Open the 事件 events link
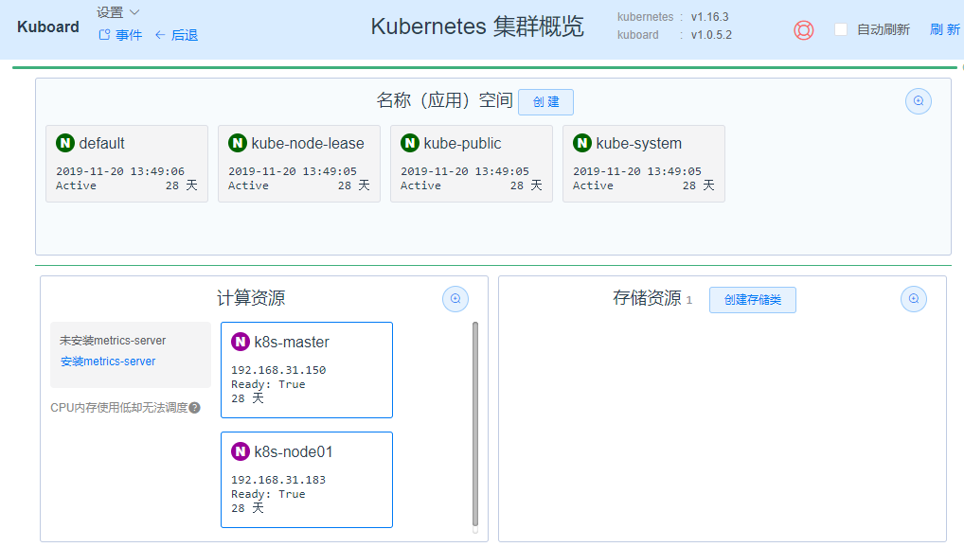The height and width of the screenshot is (547, 964). tap(120, 35)
